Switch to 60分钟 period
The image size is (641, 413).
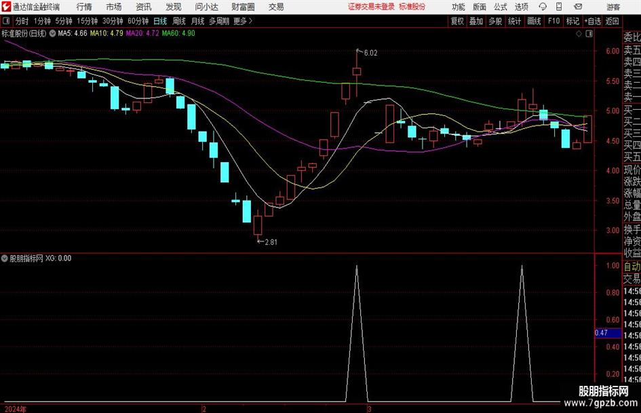point(138,21)
